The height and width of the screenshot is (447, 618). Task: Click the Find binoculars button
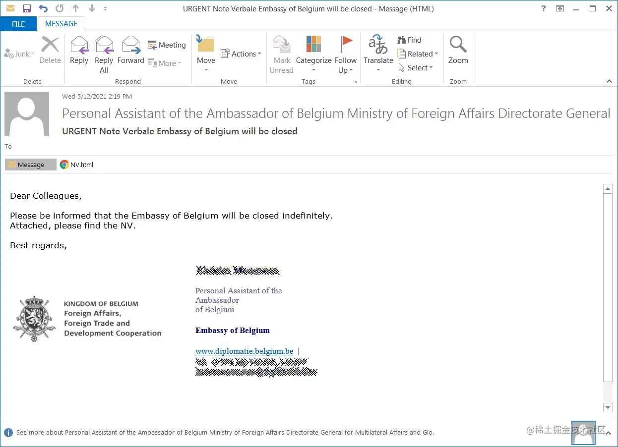coord(409,40)
